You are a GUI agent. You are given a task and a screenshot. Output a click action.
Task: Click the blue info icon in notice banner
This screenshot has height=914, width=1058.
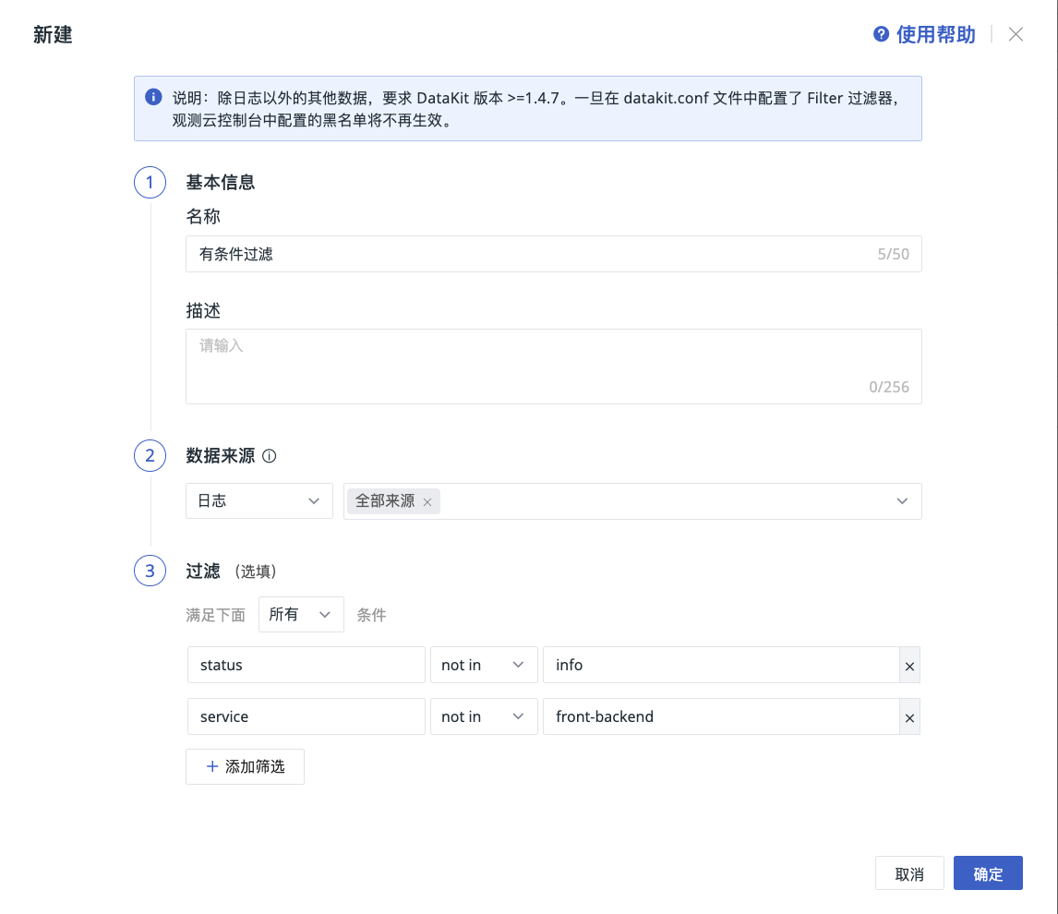(153, 97)
